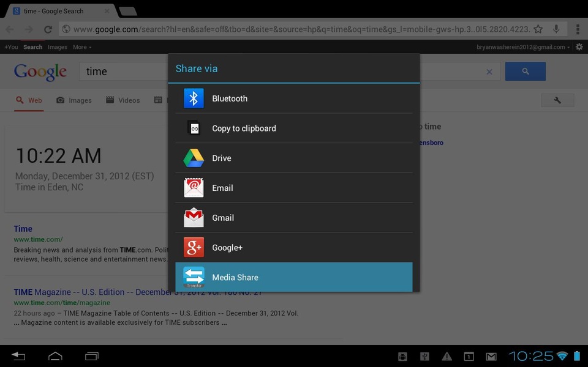Image resolution: width=588 pixels, height=367 pixels.
Task: Reload the current page
Action: [x=48, y=29]
